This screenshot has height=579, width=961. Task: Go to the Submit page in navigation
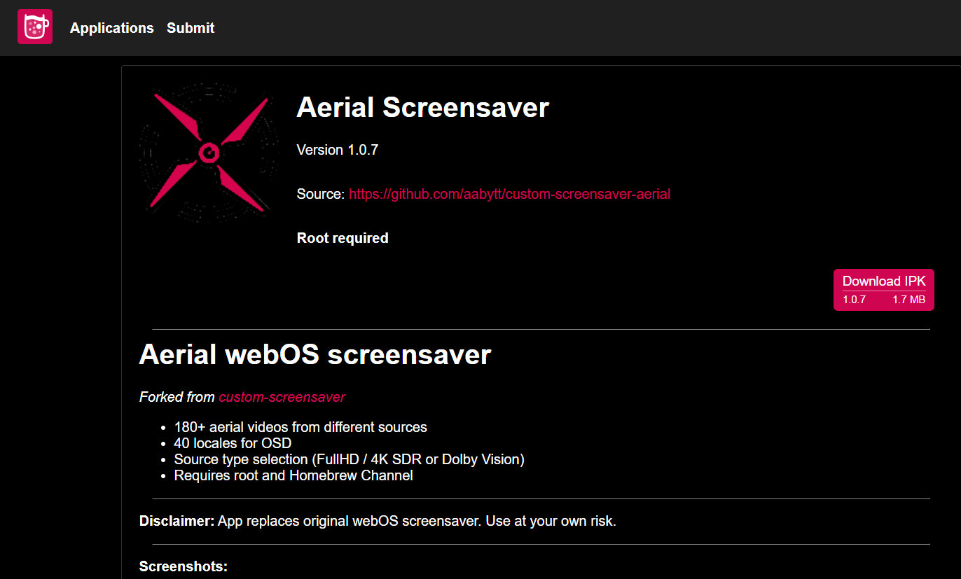[x=191, y=28]
